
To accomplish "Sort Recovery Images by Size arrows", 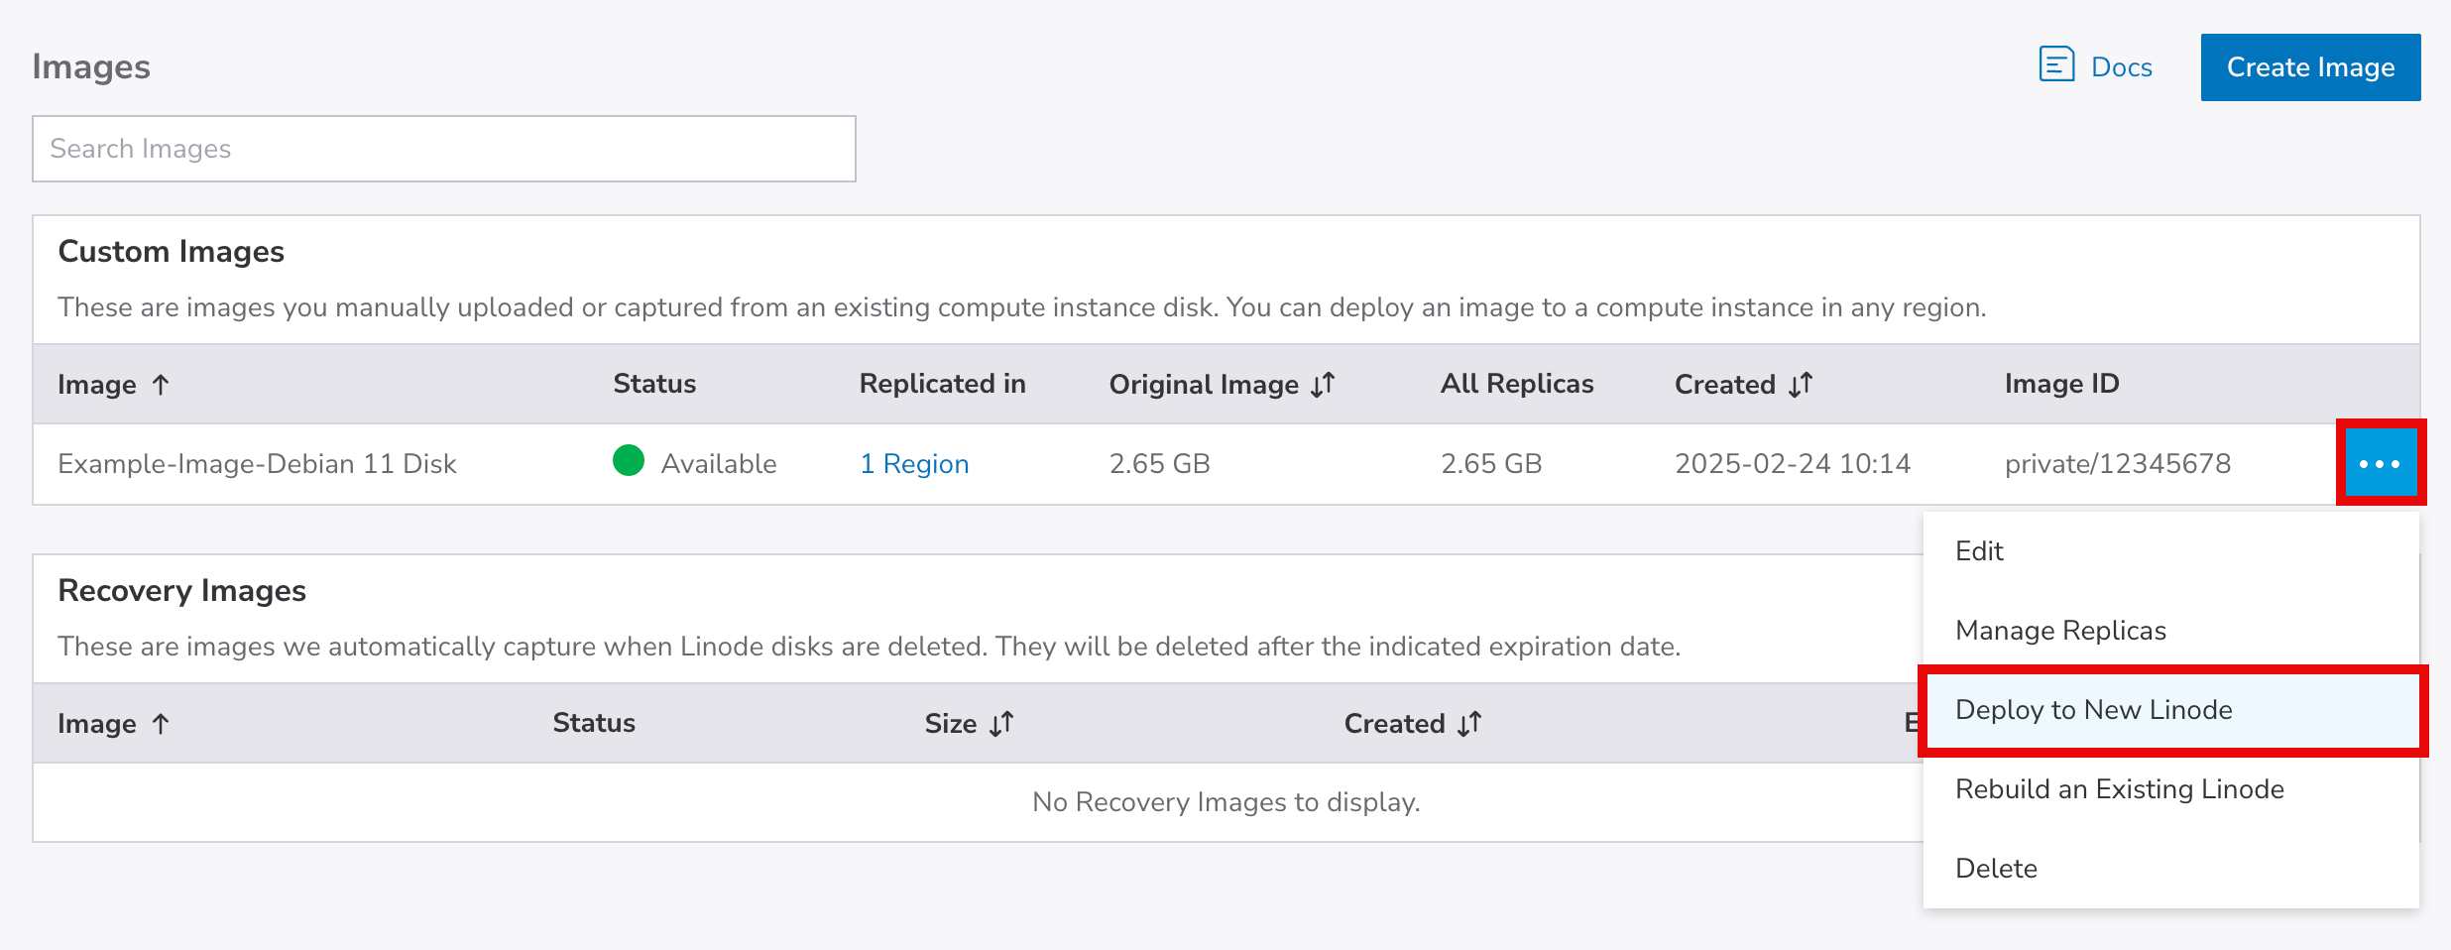I will [x=1001, y=724].
